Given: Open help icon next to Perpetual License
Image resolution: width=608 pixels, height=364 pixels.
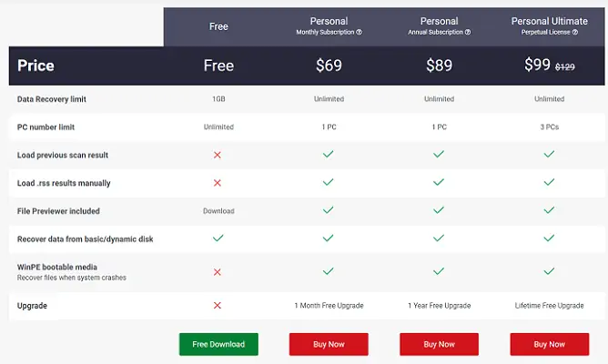Looking at the screenshot, I should pyautogui.click(x=575, y=32).
